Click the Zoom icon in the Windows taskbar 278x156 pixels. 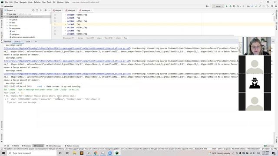click(110, 153)
